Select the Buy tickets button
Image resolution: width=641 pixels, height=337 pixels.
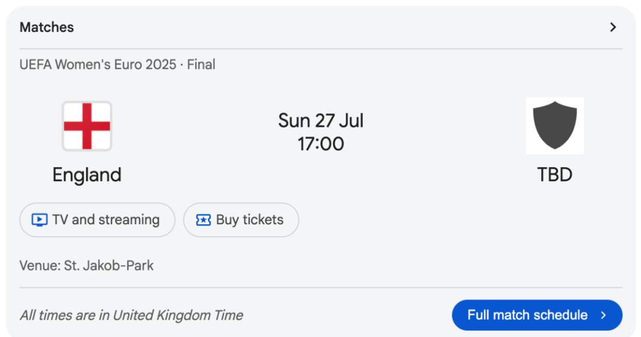click(x=241, y=220)
